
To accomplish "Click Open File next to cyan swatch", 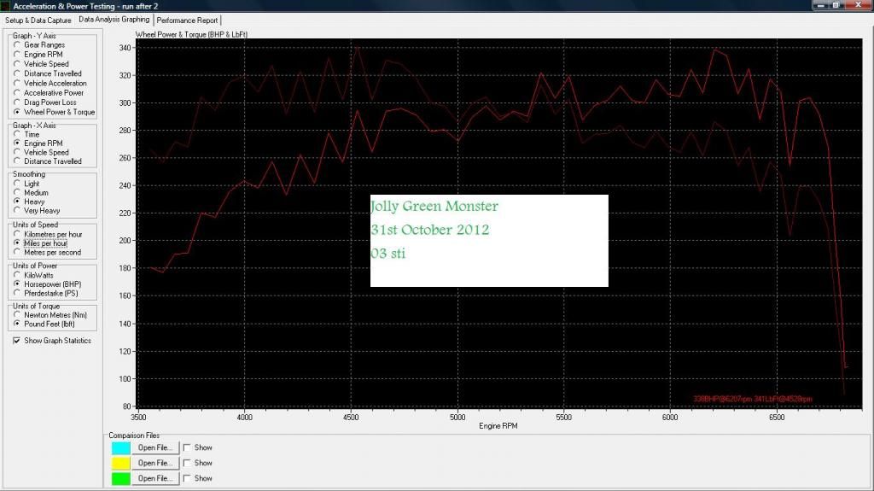I will click(x=155, y=447).
